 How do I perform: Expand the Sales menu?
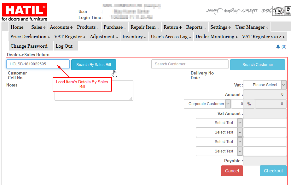(38, 27)
